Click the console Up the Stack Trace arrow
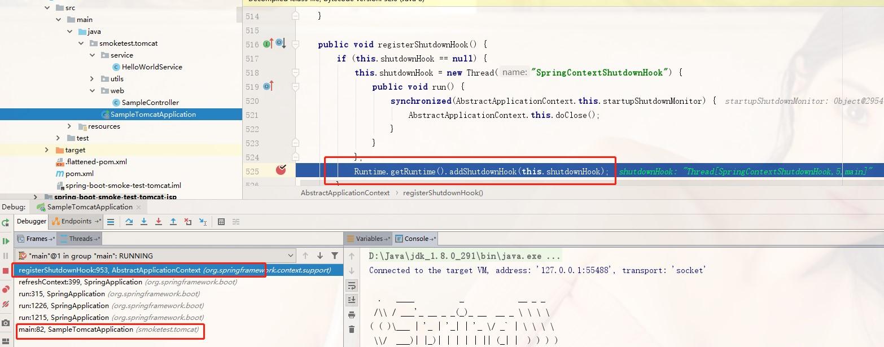The height and width of the screenshot is (347, 884). click(352, 256)
